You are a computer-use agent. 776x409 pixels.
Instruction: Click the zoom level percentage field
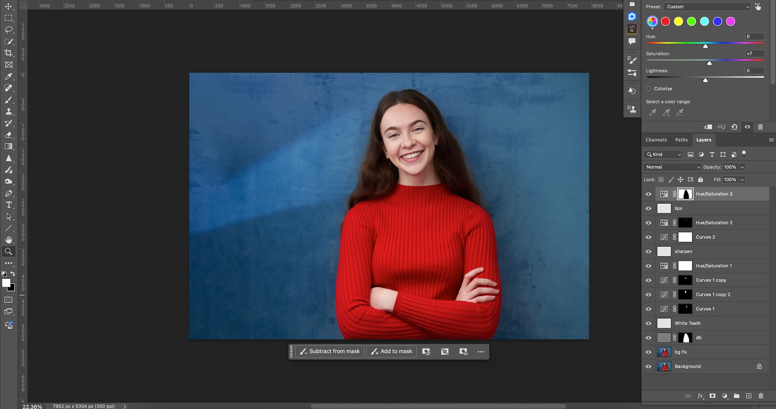(x=33, y=406)
